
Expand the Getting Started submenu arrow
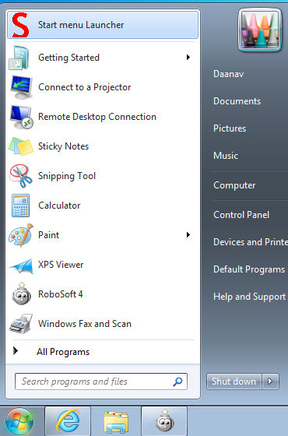click(188, 58)
